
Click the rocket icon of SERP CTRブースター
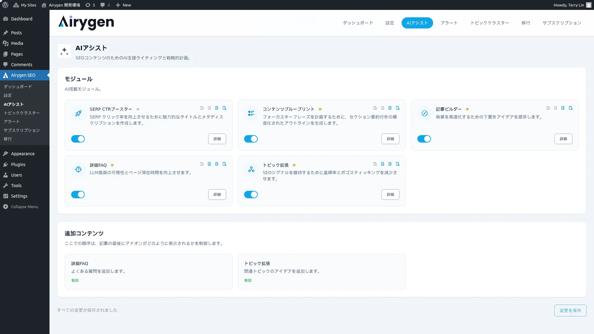pyautogui.click(x=78, y=113)
